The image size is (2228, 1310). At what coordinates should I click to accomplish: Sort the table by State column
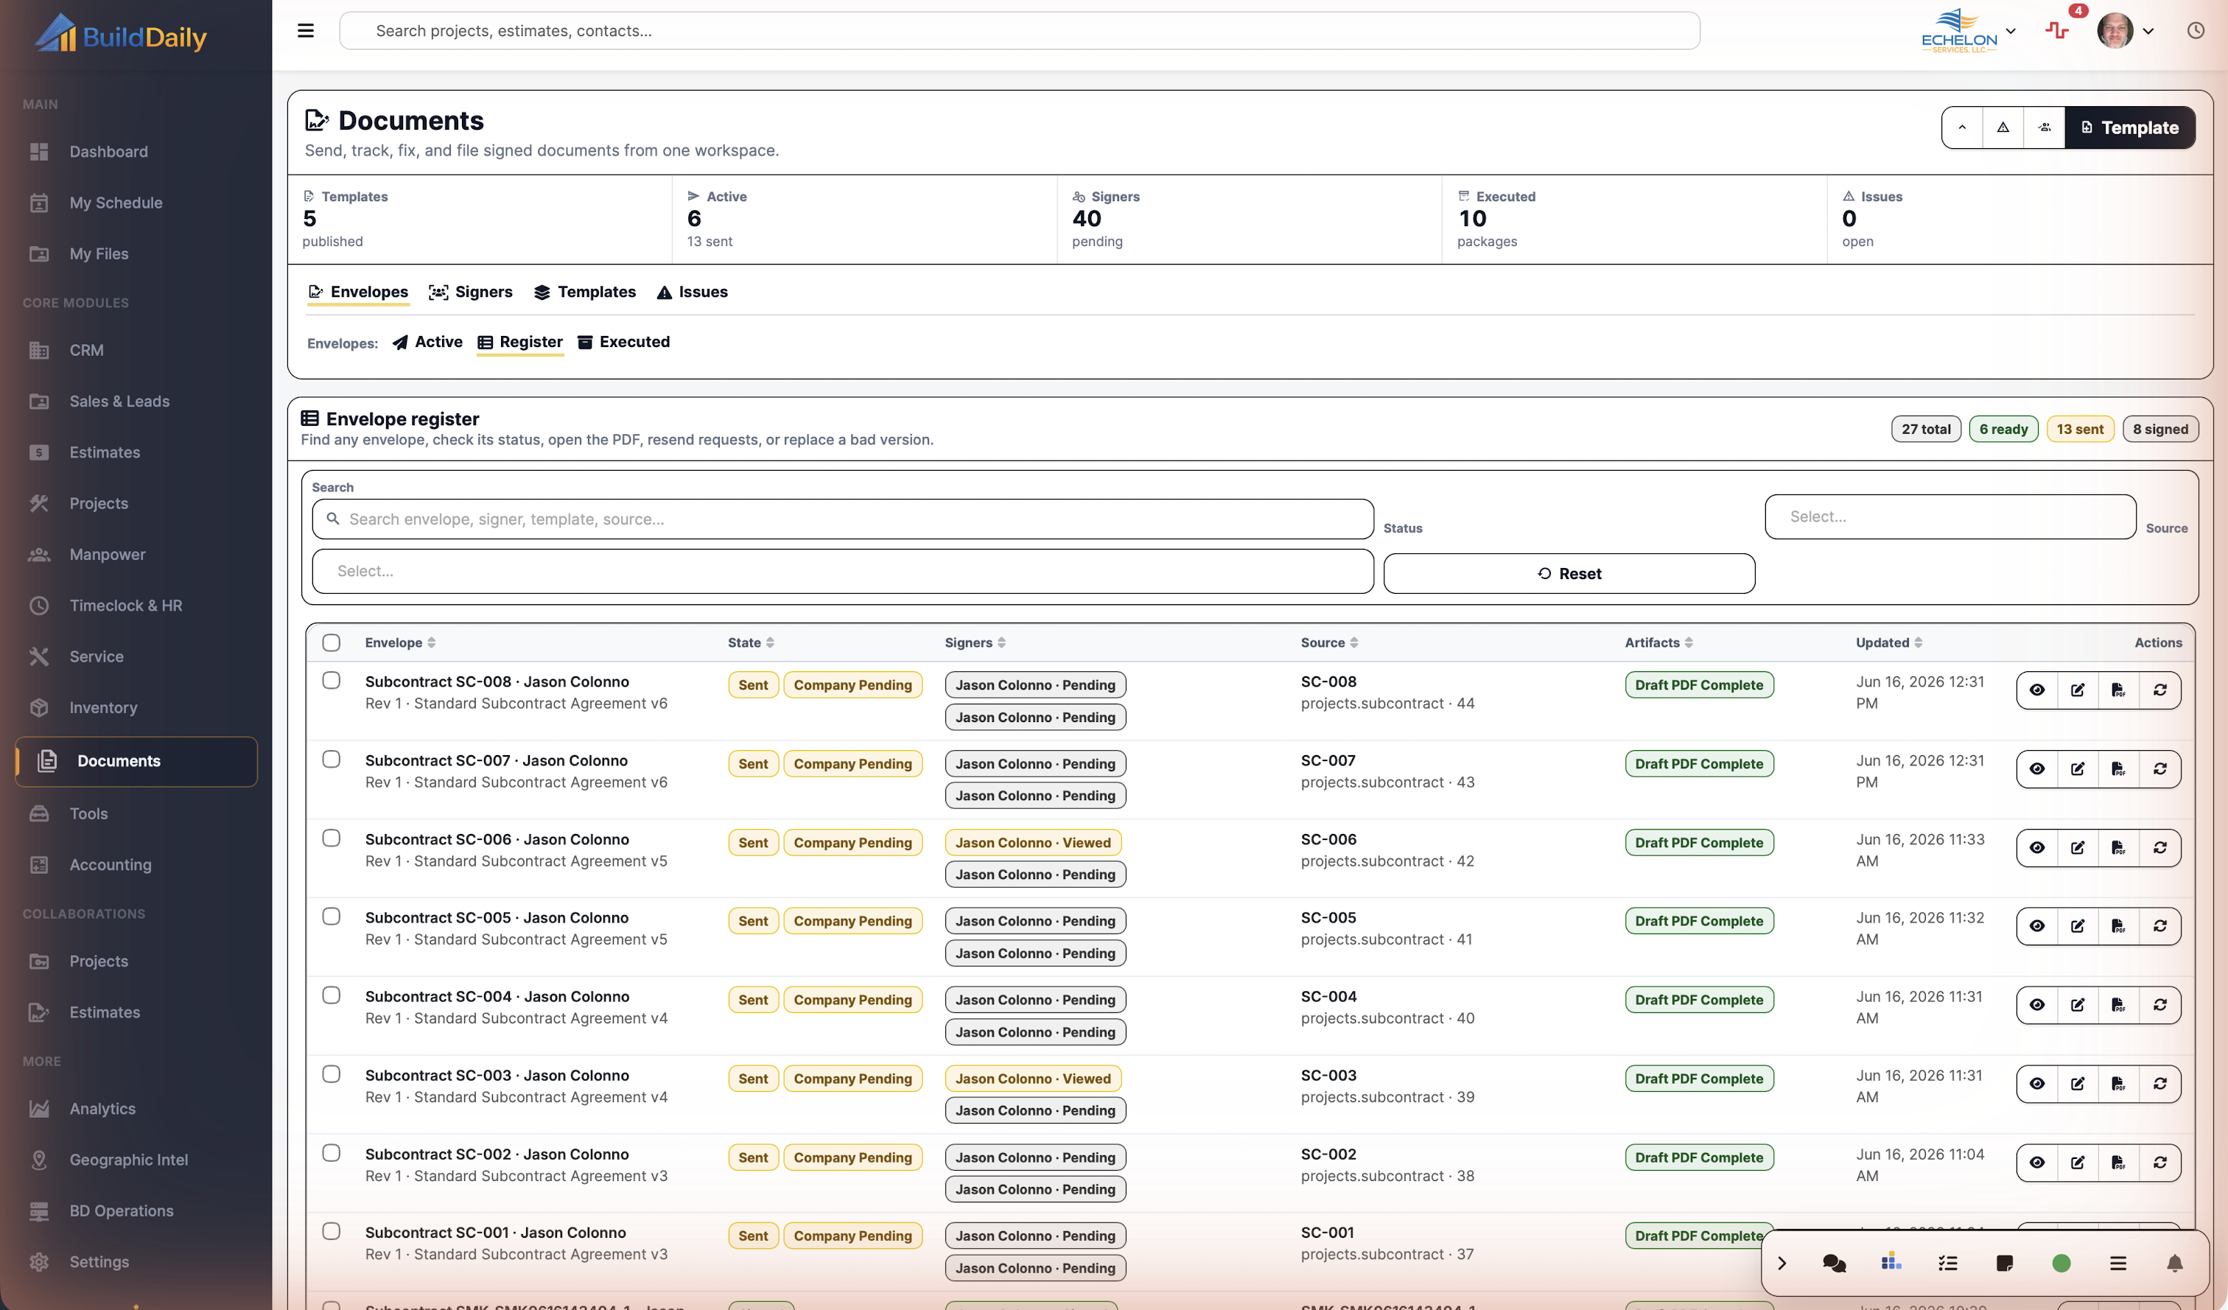pyautogui.click(x=751, y=642)
